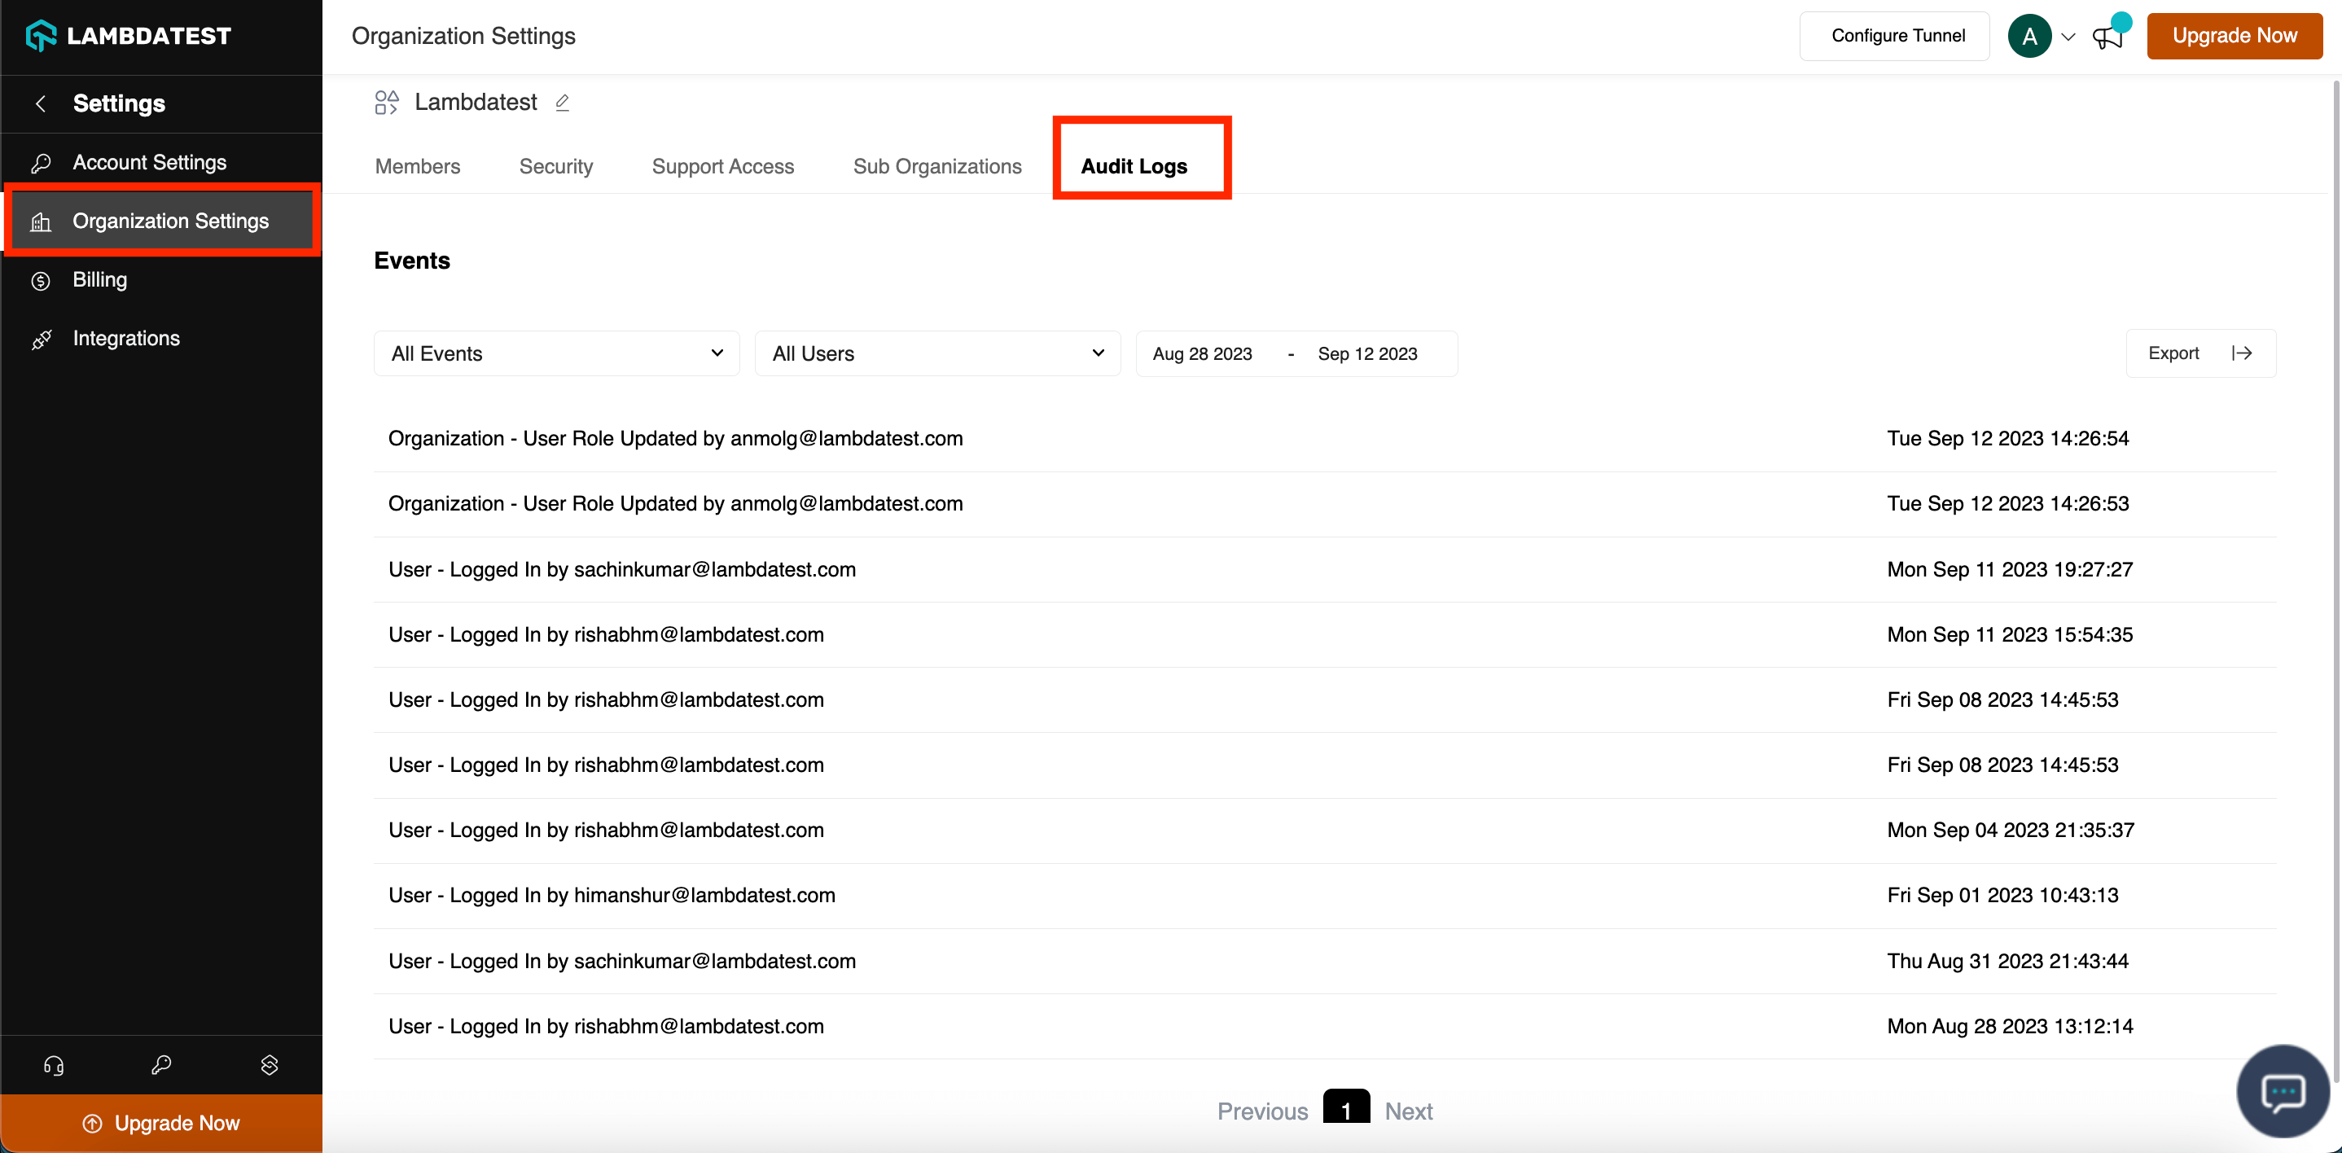Expand the All Users dropdown
Image resolution: width=2342 pixels, height=1153 pixels.
[x=937, y=353]
